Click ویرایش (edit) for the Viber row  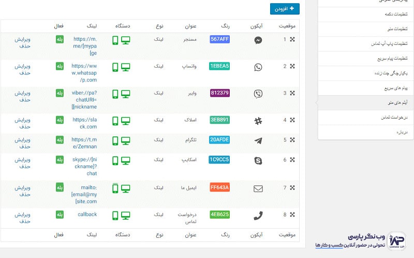(x=22, y=93)
